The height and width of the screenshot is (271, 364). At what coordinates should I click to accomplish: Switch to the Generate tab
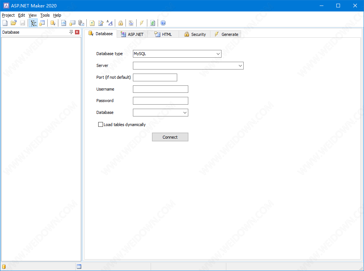226,34
